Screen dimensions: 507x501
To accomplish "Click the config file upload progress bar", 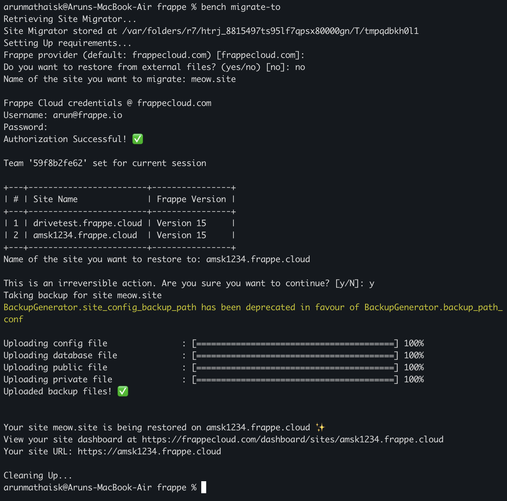I will point(295,343).
